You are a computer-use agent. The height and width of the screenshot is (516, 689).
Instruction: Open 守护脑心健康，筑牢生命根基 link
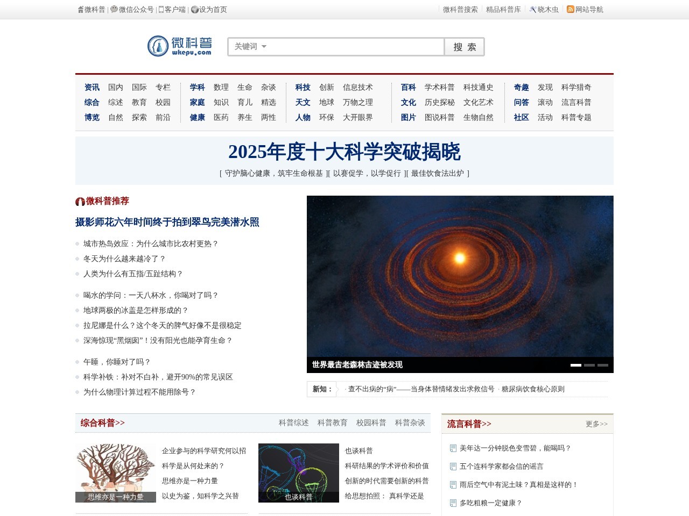tap(274, 173)
